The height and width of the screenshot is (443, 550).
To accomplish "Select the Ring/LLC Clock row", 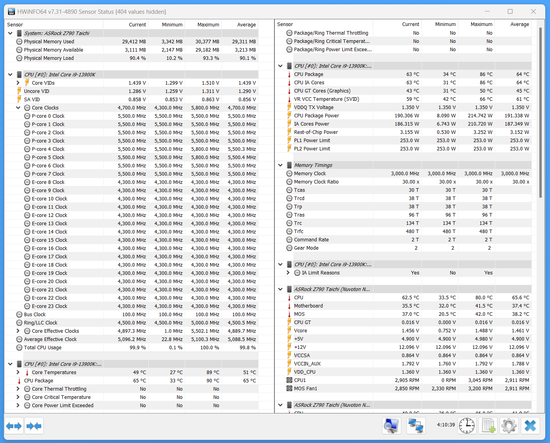I will pyautogui.click(x=131, y=323).
